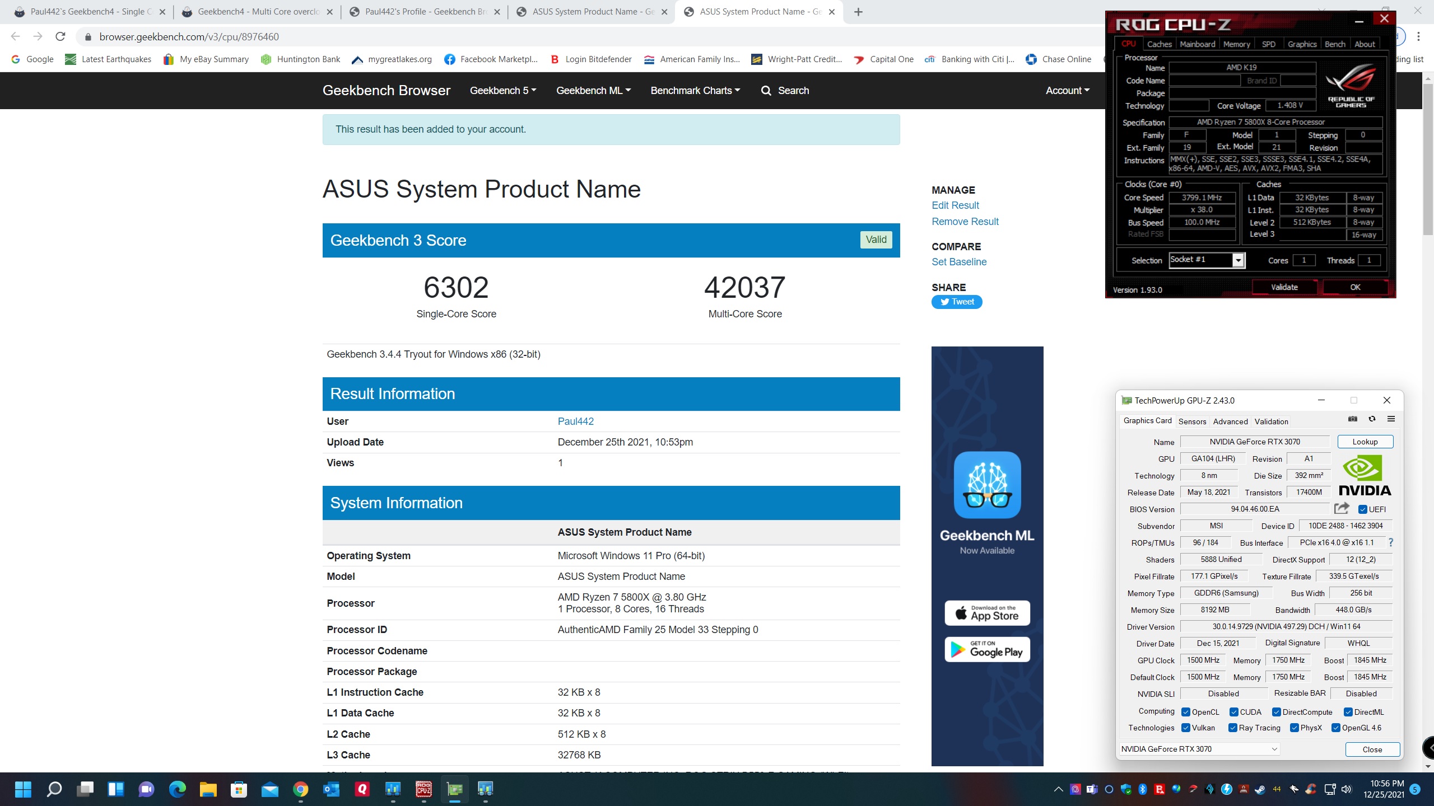Viewport: 1434px width, 806px height.
Task: Click the GPU-Z taskbar icon
Action: click(454, 789)
